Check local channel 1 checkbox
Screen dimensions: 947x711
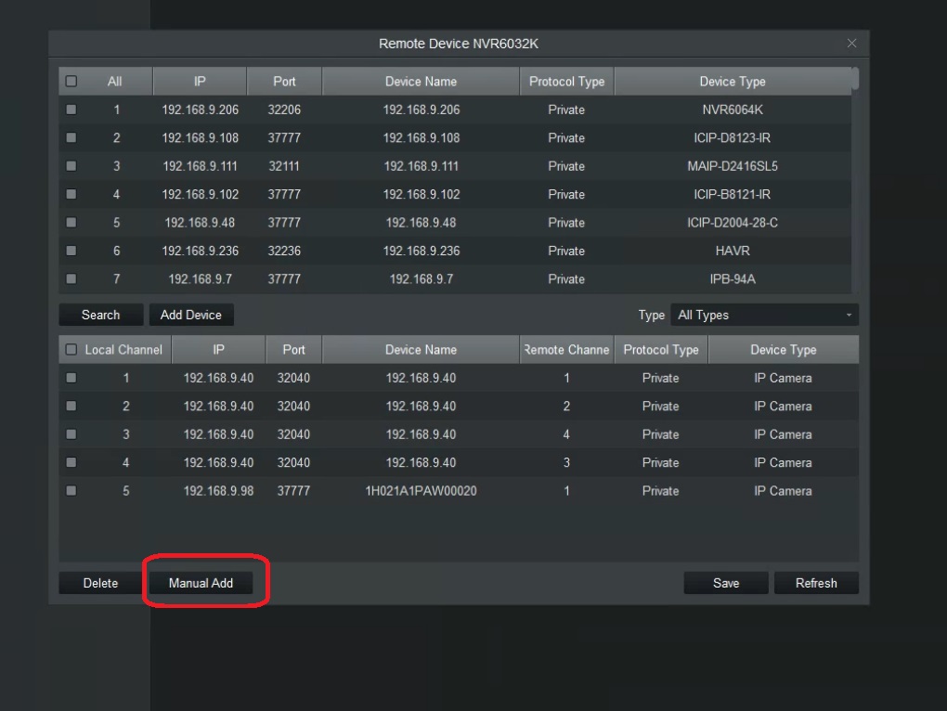point(71,378)
